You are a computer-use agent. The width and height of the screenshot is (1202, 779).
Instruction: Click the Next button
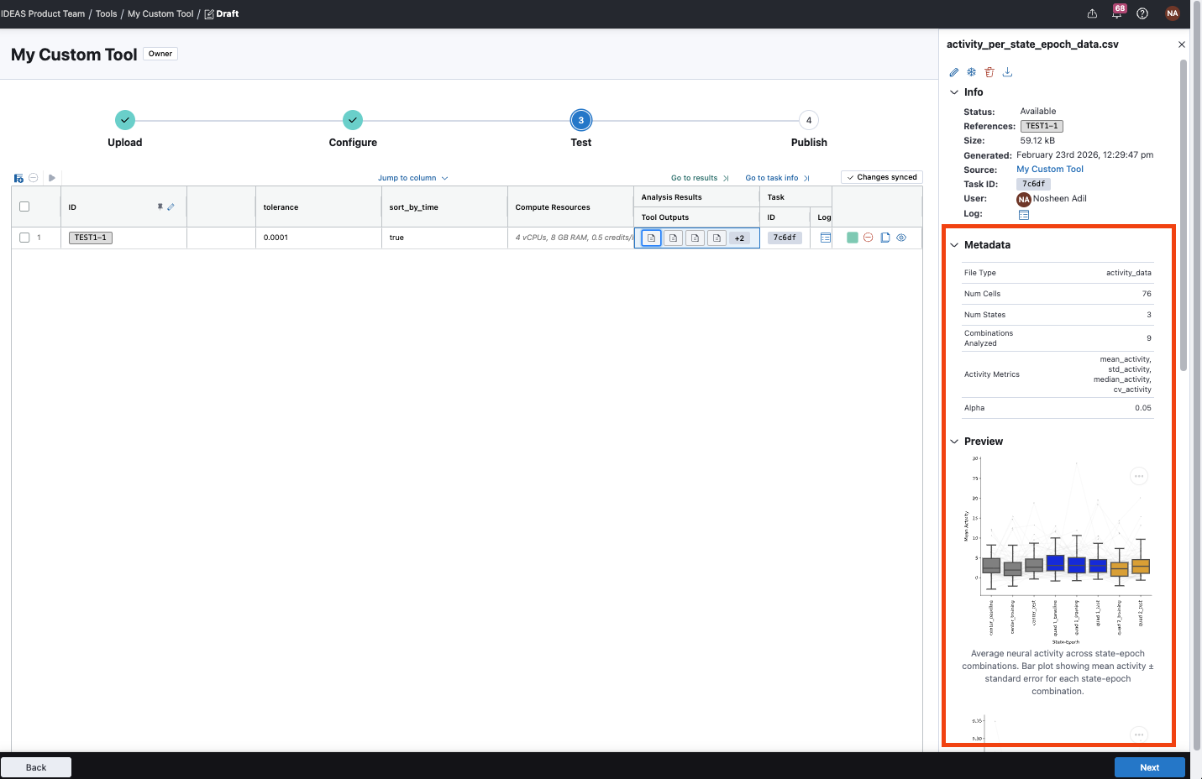[x=1149, y=767]
